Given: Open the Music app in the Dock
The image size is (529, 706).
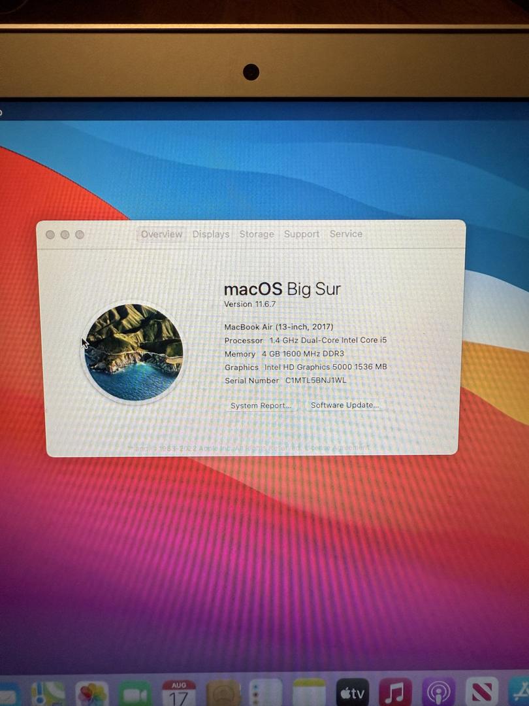Looking at the screenshot, I should coord(395,692).
